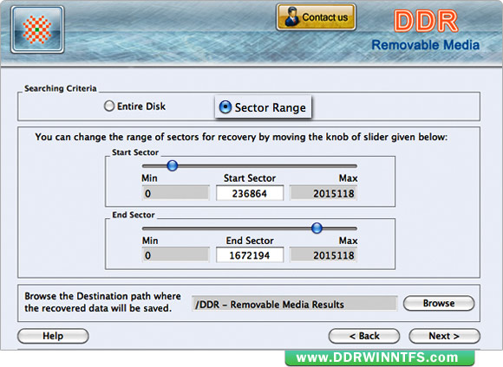Screen dimensions: 503x367
Task: Click Browse to choose destination path
Action: click(x=439, y=303)
